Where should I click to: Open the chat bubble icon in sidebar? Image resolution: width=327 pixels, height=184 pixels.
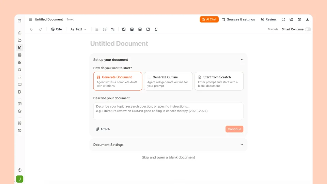click(x=20, y=85)
